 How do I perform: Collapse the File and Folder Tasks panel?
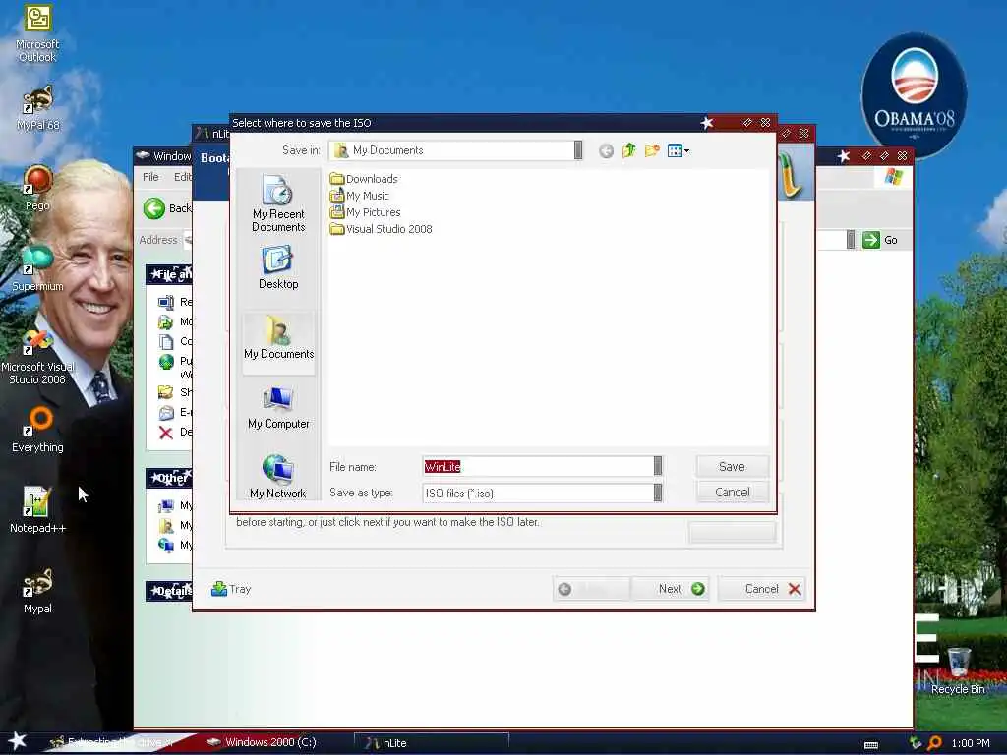(169, 274)
